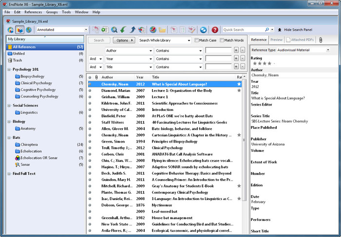The image size is (341, 237).
Task: Select the Local Library Mode icon
Action: coord(19,30)
